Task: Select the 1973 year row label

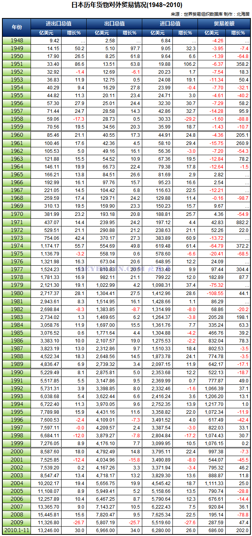Action: coord(16,238)
